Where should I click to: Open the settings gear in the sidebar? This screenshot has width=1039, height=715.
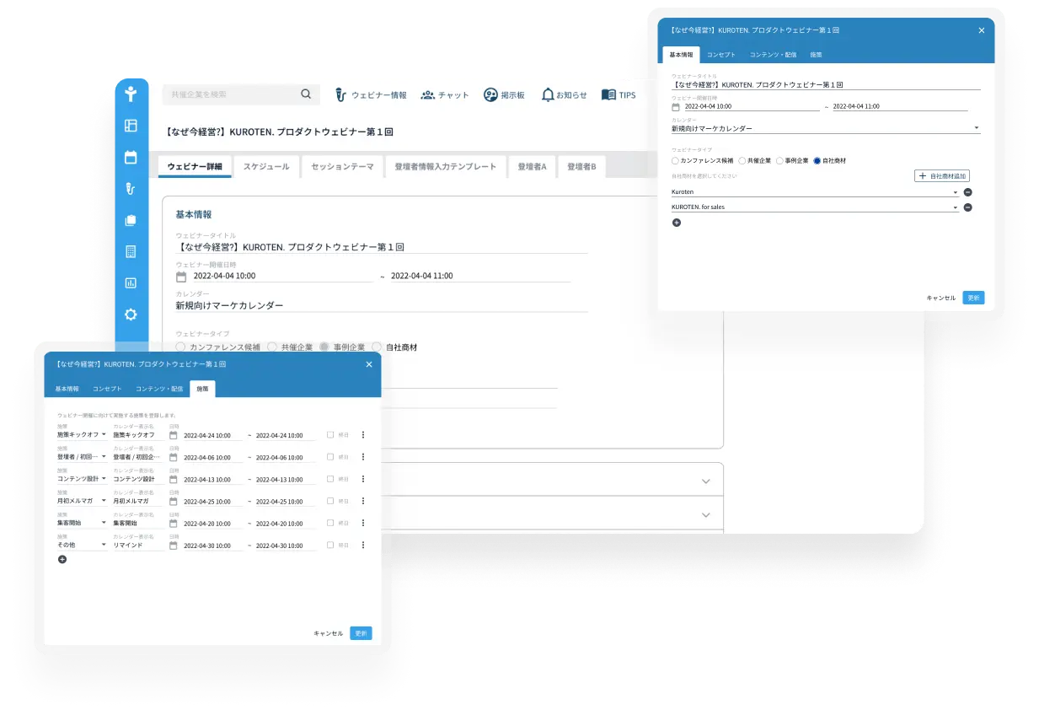[131, 314]
